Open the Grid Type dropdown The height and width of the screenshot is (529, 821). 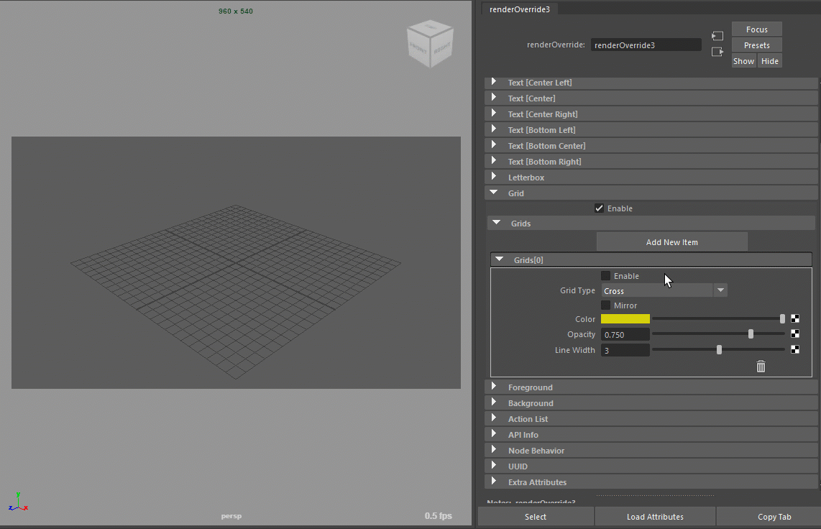tap(664, 290)
